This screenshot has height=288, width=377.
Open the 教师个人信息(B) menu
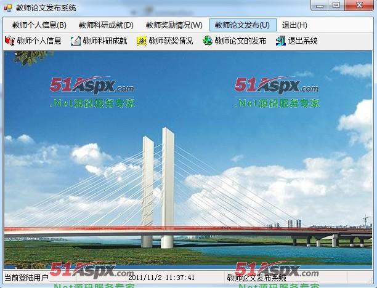tap(39, 25)
